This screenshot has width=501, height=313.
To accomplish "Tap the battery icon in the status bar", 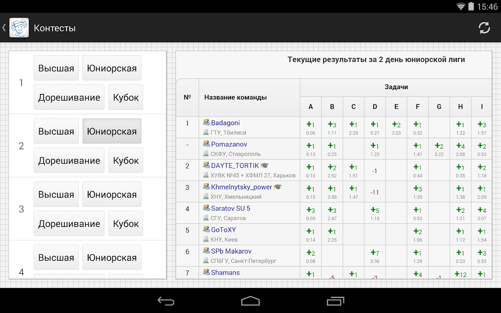I will (x=471, y=6).
